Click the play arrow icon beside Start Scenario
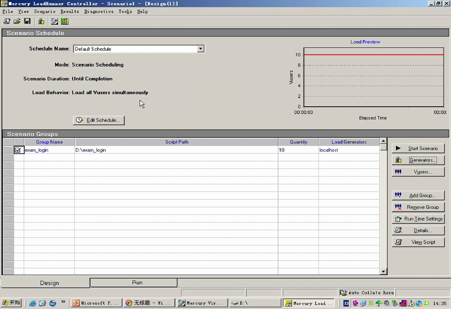 coord(398,148)
